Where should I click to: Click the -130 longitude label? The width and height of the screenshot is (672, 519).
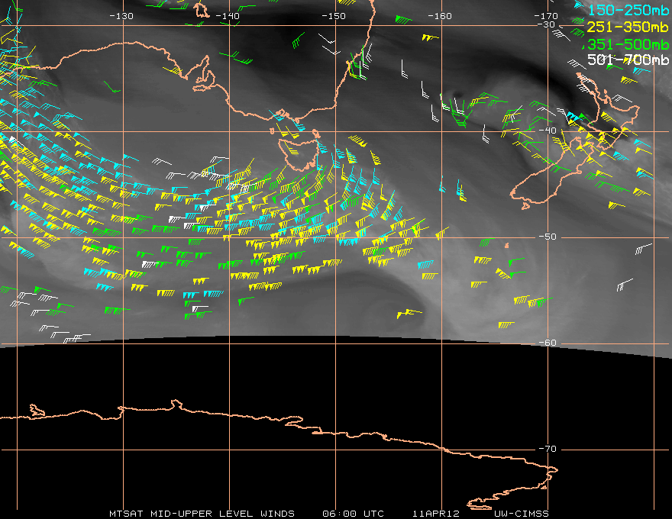[121, 16]
